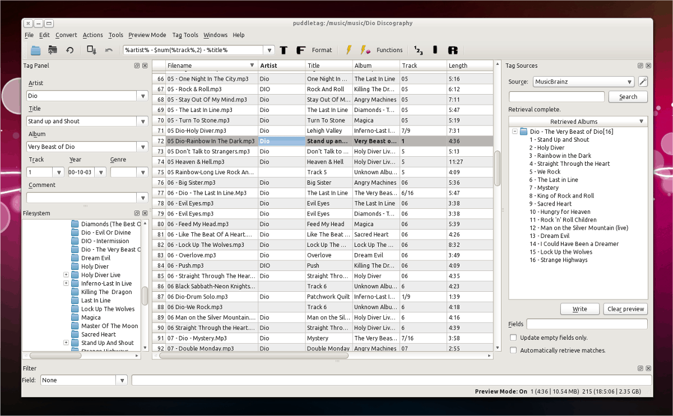Expand the 'Holy Diver Live' folder node
Viewport: 673px width, 416px height.
pos(66,275)
